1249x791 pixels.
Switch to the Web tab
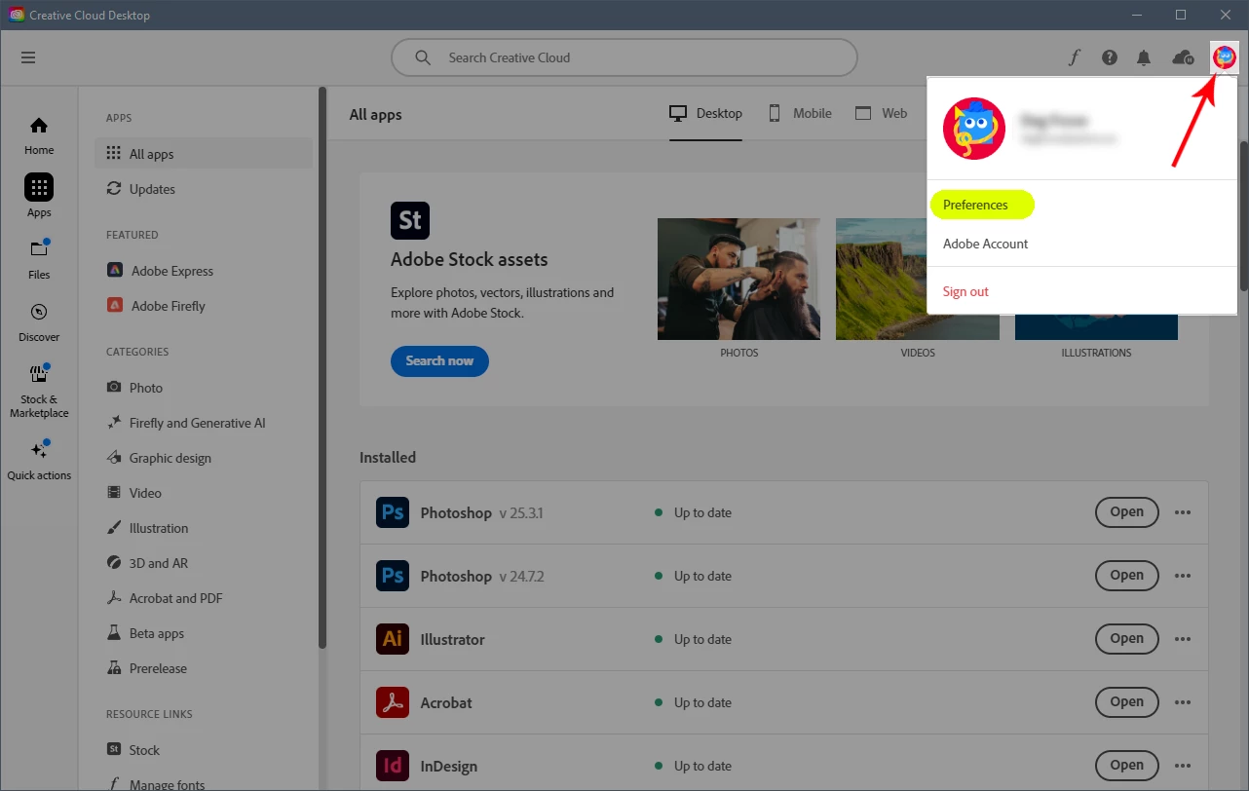(881, 114)
